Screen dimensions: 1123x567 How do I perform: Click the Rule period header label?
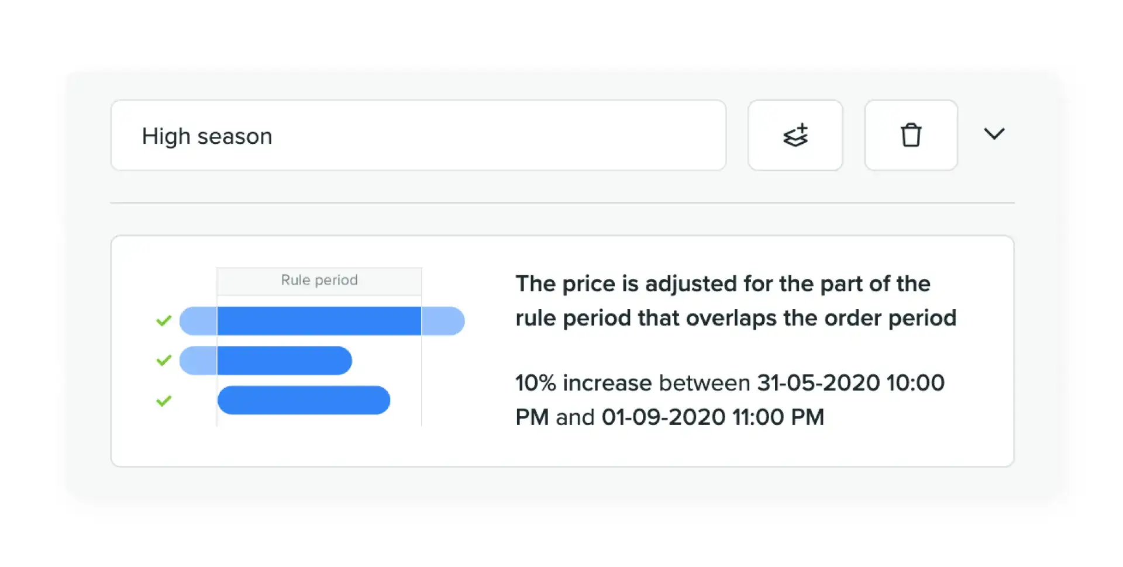(x=319, y=280)
